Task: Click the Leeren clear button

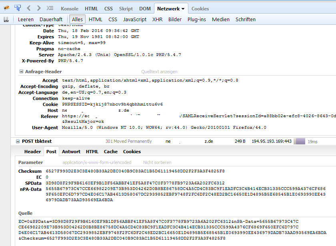Action: (x=26, y=19)
